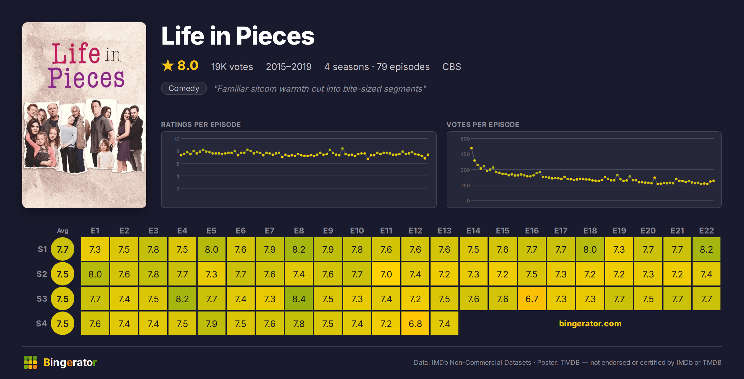Open the bingerator.com link
The height and width of the screenshot is (379, 744).
[x=590, y=324]
